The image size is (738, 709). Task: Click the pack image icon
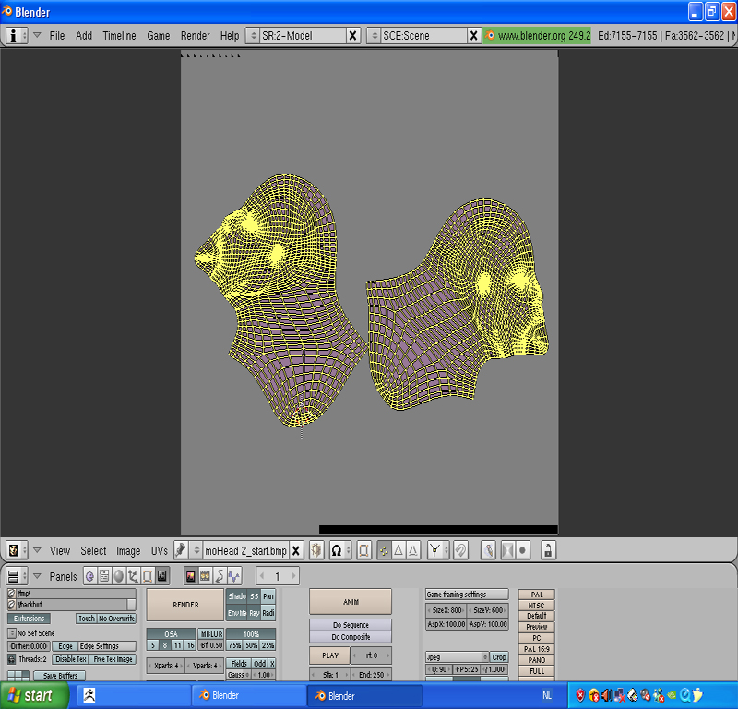pyautogui.click(x=316, y=550)
